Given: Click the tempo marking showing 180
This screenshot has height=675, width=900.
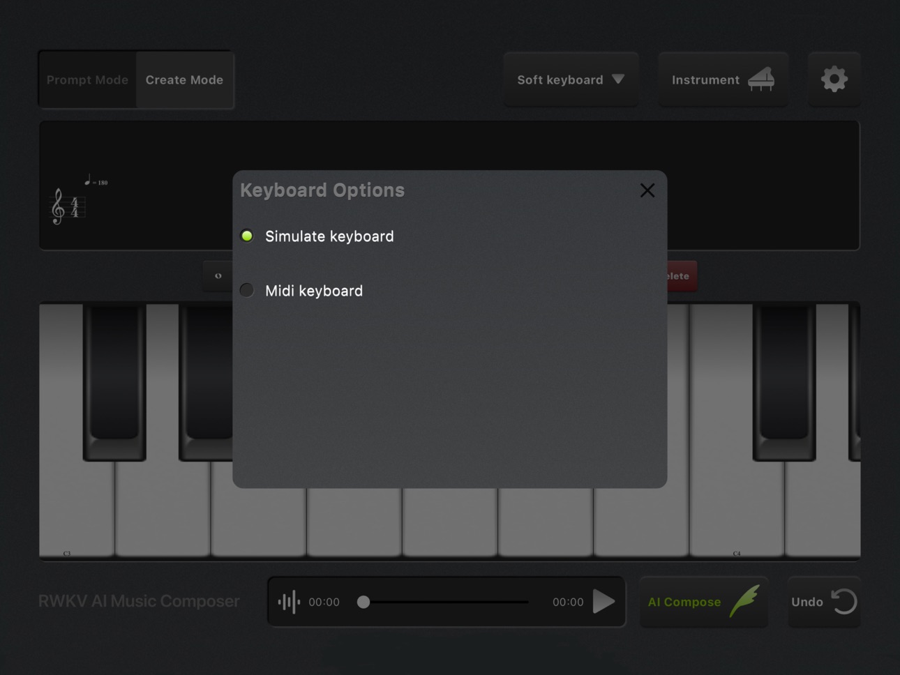Looking at the screenshot, I should [96, 181].
